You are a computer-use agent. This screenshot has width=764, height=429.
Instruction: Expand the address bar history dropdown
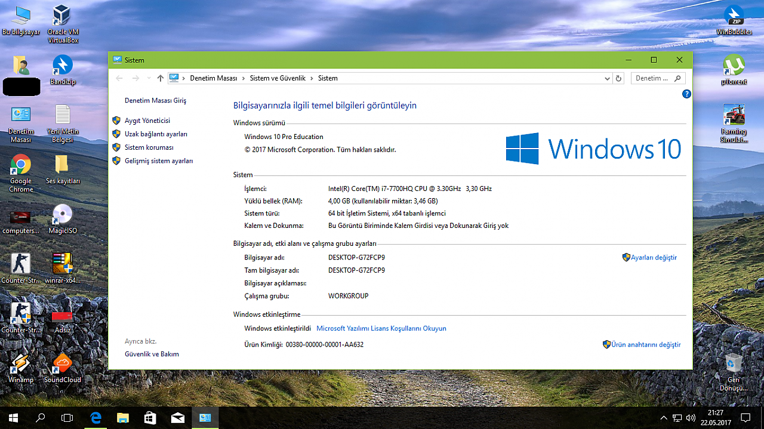608,78
